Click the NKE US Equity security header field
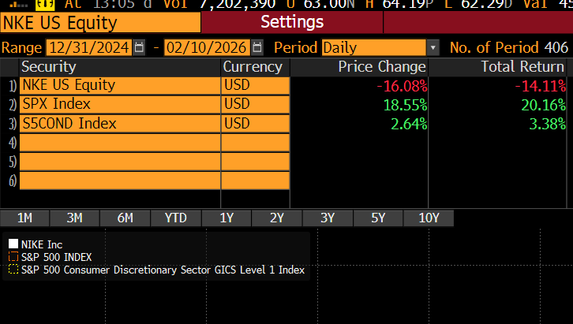The height and width of the screenshot is (324, 573). tap(100, 23)
